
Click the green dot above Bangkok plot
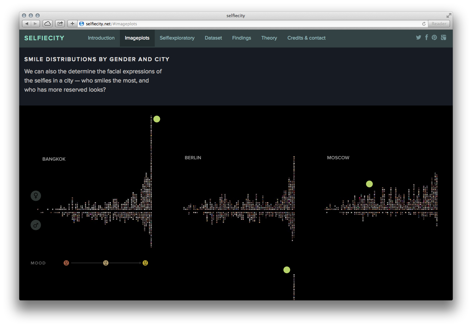pos(157,119)
